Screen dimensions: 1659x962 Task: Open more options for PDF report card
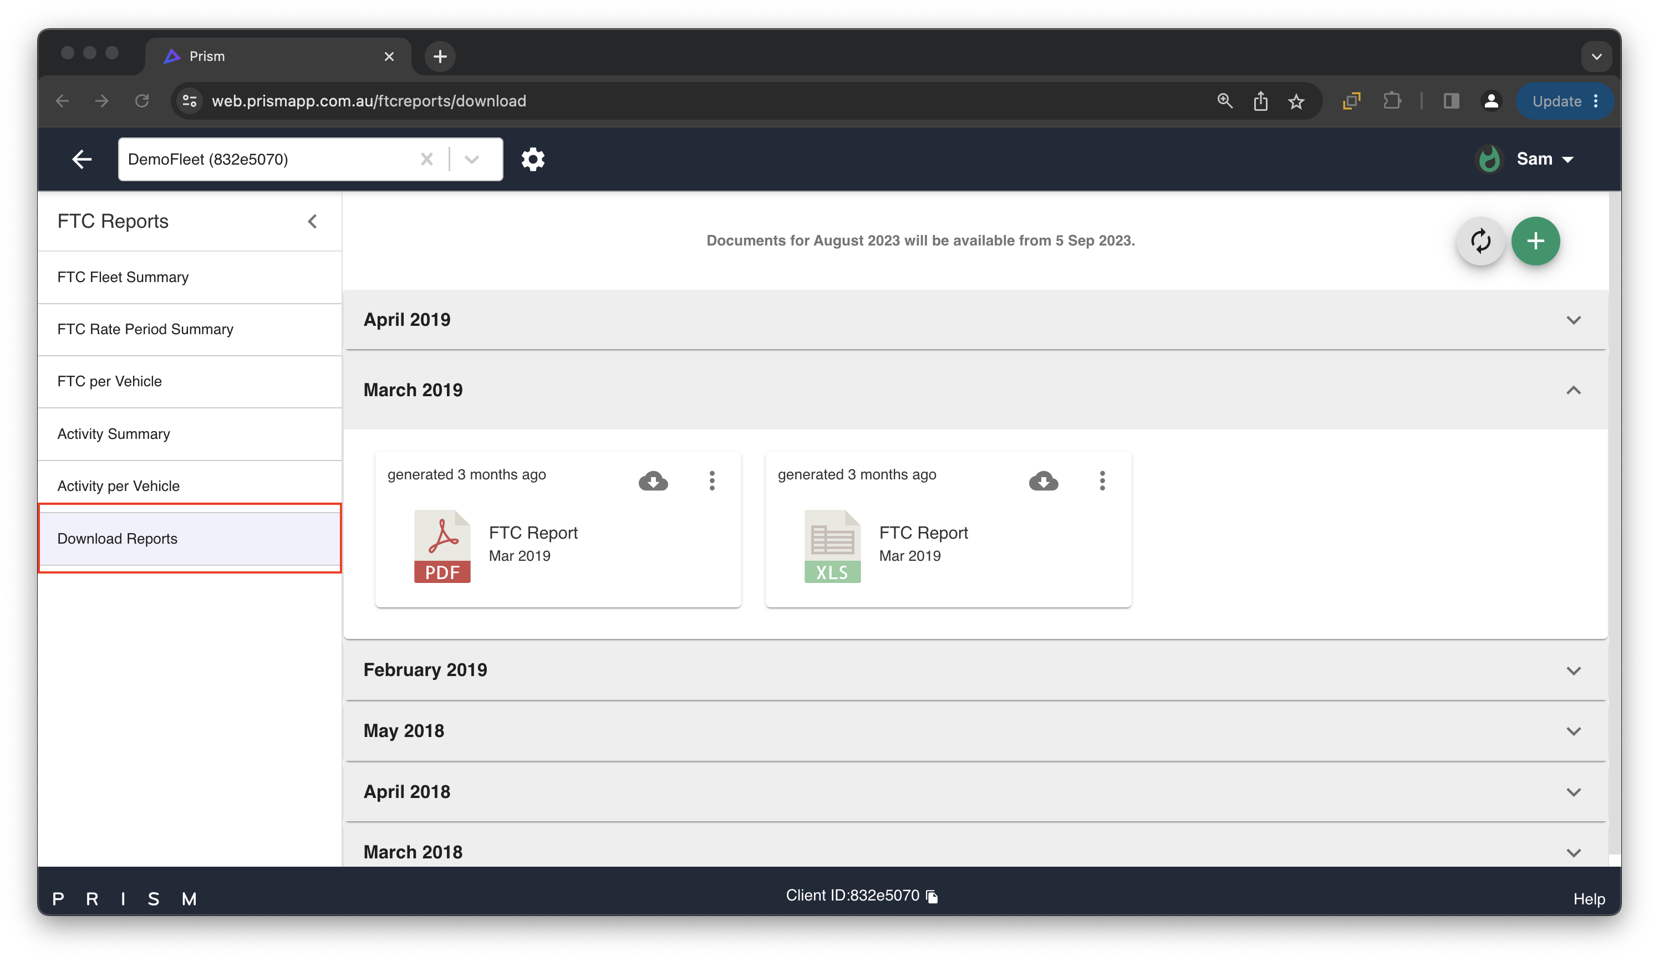coord(711,480)
